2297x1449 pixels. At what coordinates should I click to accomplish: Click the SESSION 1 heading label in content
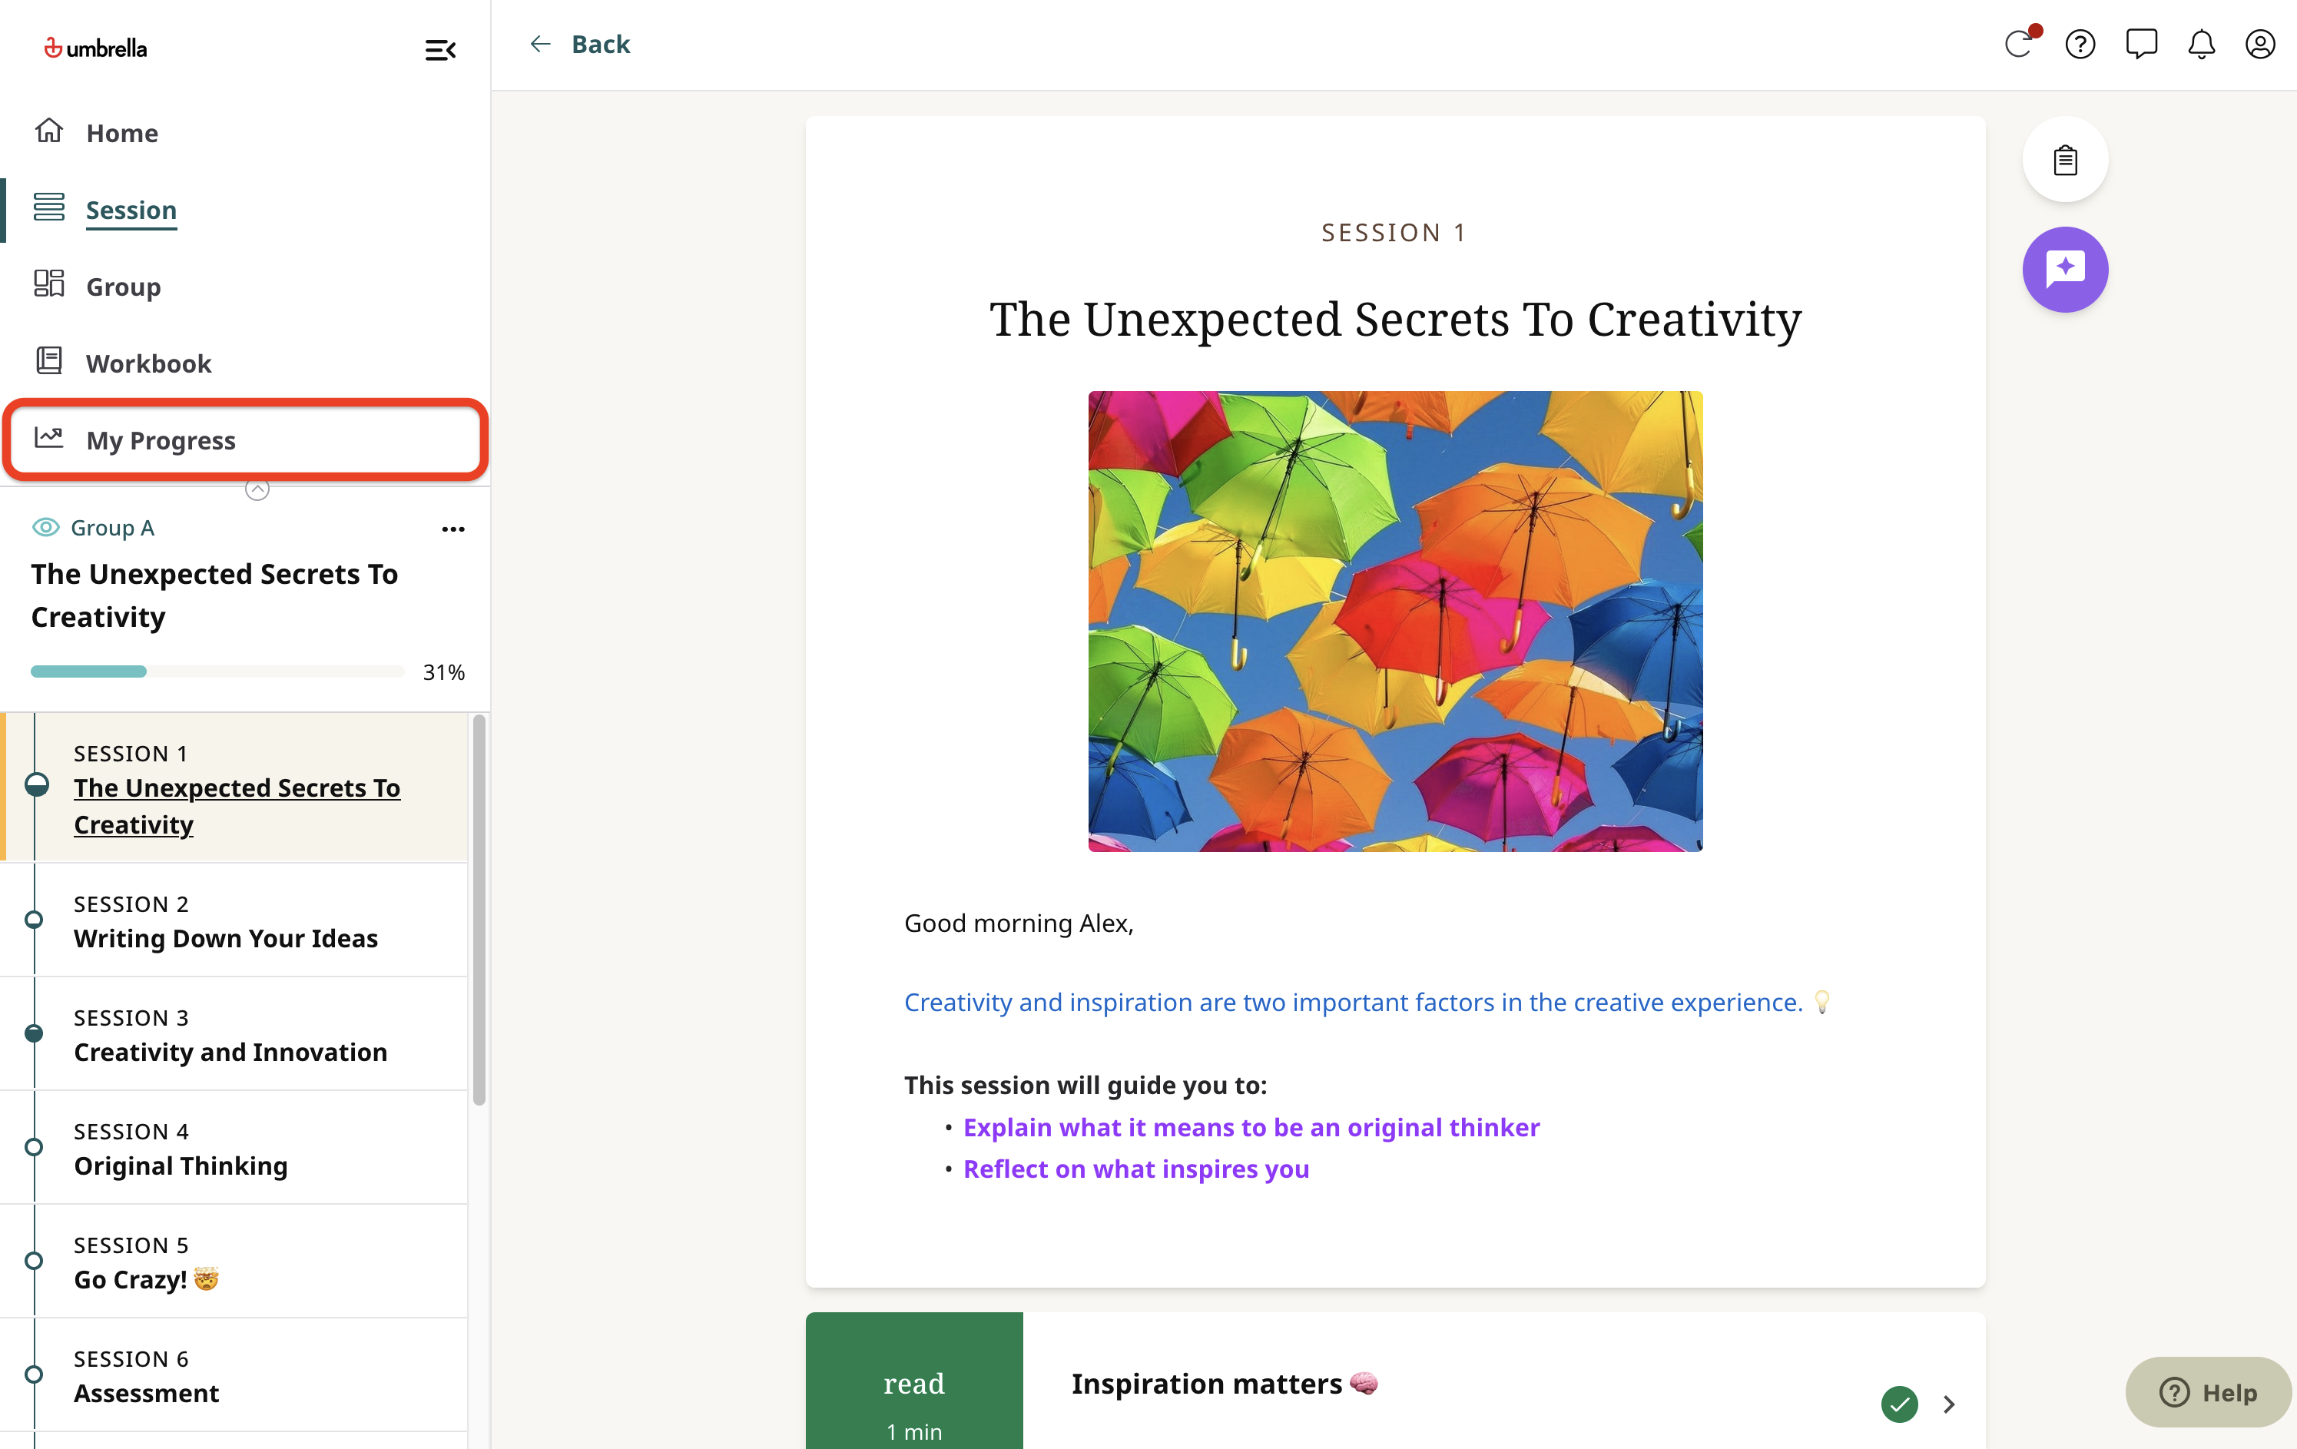[x=1394, y=233]
